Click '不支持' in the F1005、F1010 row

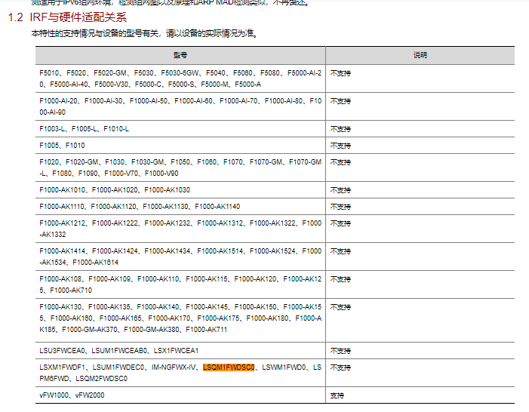pos(340,146)
